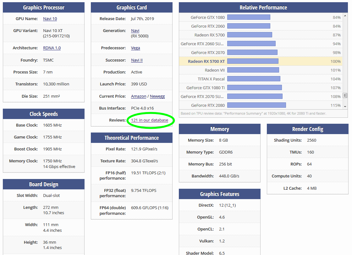Open the RDNA 1.0 architecture link
The width and height of the screenshot is (352, 255).
[x=52, y=48]
